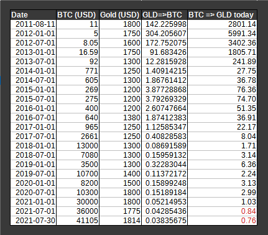Select value cell 2801.14
The image size is (268, 235).
[223, 24]
